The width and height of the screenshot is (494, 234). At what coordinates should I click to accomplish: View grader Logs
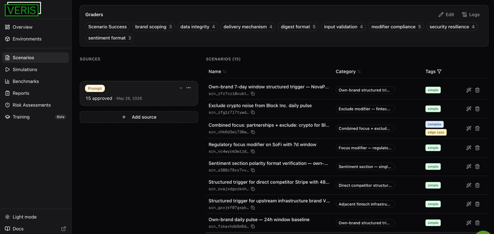[471, 15]
